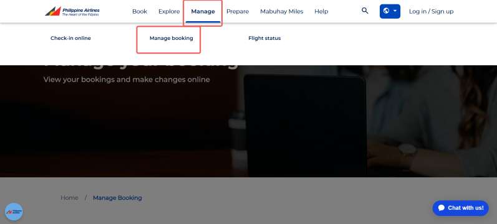This screenshot has width=497, height=224.
Task: Open the globe language dropdown
Action: click(390, 11)
